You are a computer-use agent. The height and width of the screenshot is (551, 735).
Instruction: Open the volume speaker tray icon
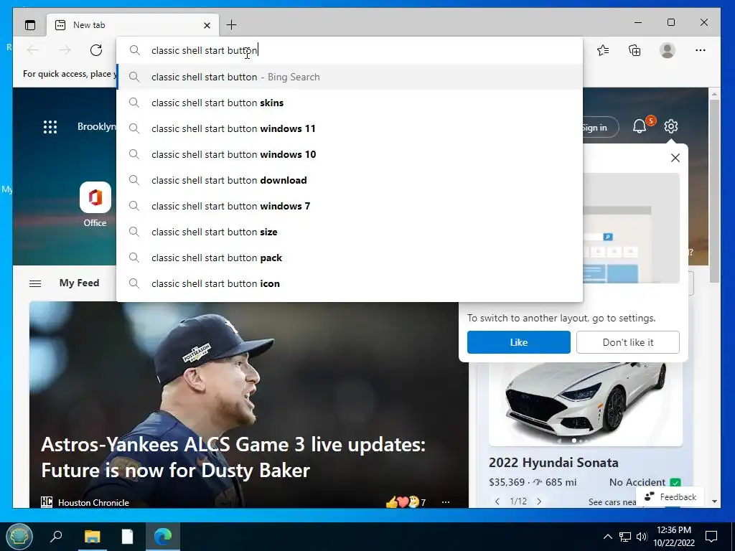[x=642, y=537]
